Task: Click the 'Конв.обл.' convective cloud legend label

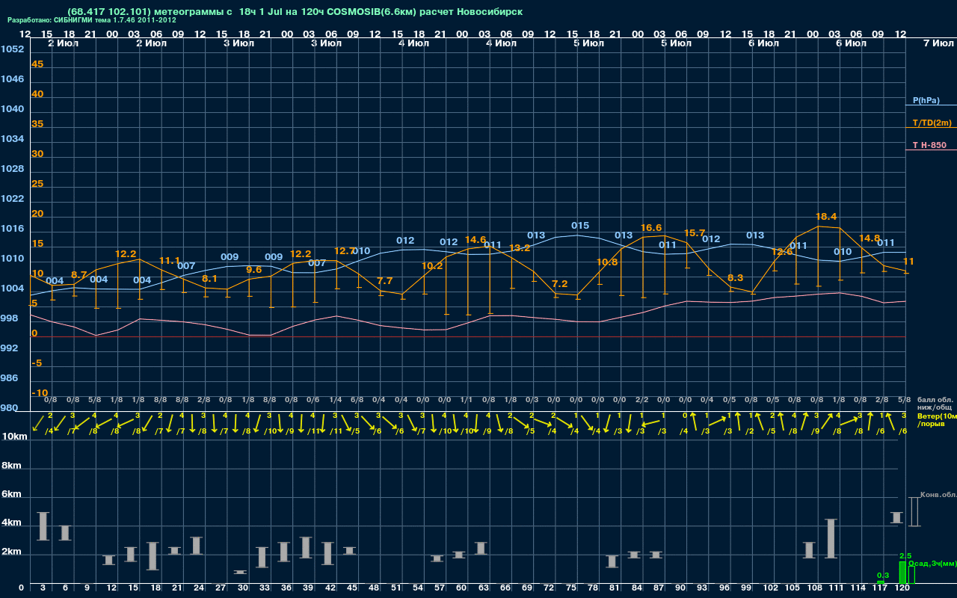Action: tap(938, 495)
